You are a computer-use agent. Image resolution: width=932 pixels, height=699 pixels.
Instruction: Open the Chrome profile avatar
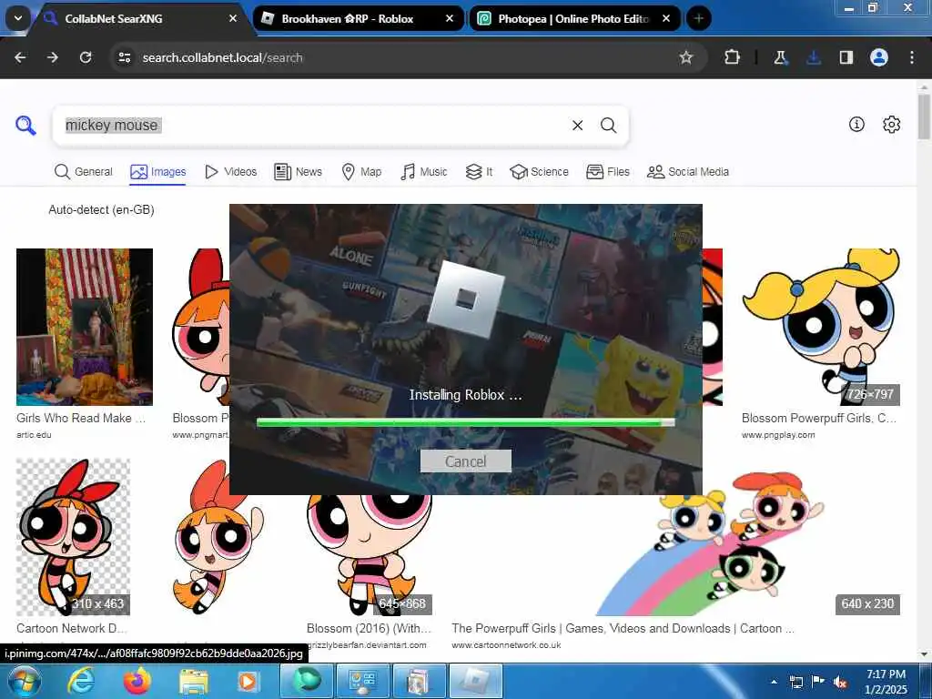879,57
